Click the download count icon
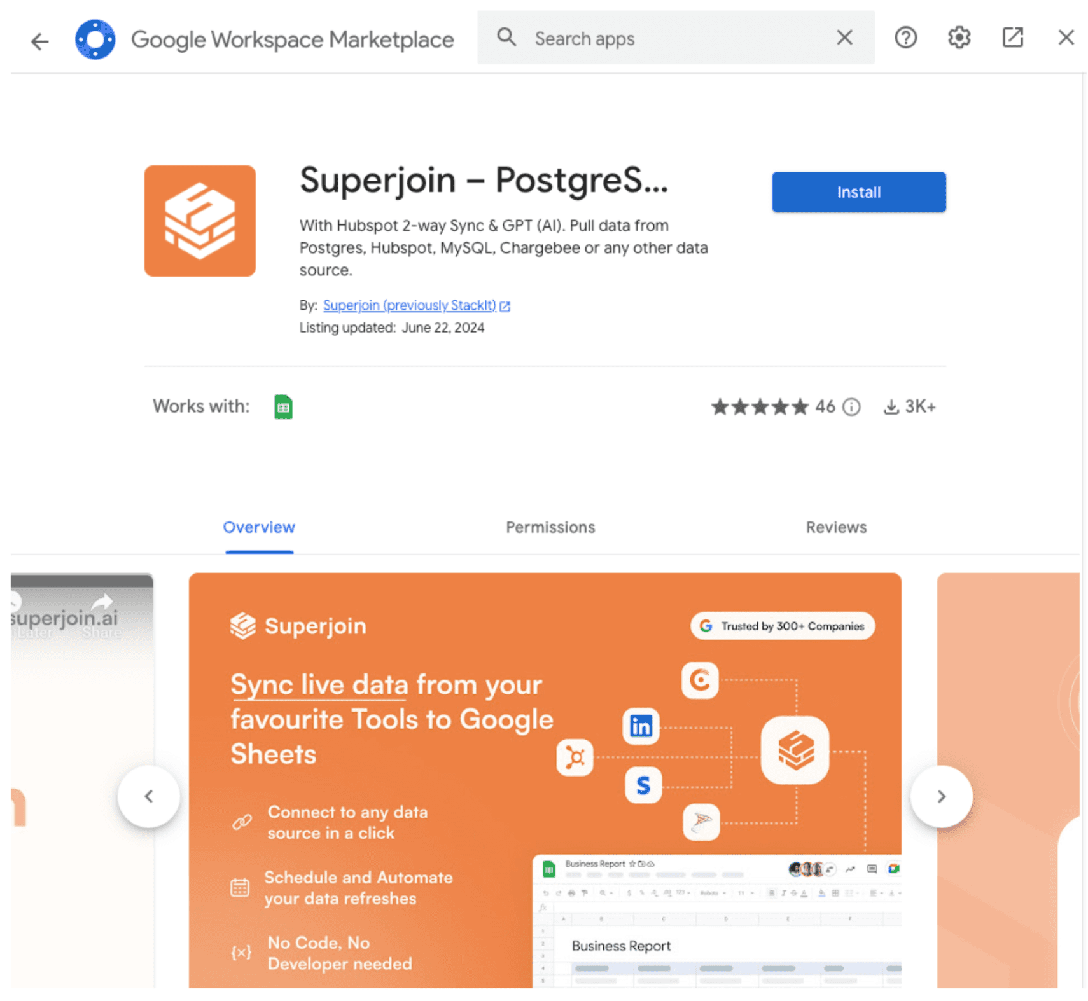Viewport: 1088px width, 1001px height. [891, 406]
